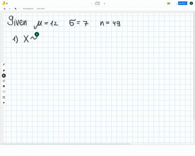Viewport: 195px width, 156px height.
Task: Go to the next frame
Action: pyautogui.click(x=104, y=4)
